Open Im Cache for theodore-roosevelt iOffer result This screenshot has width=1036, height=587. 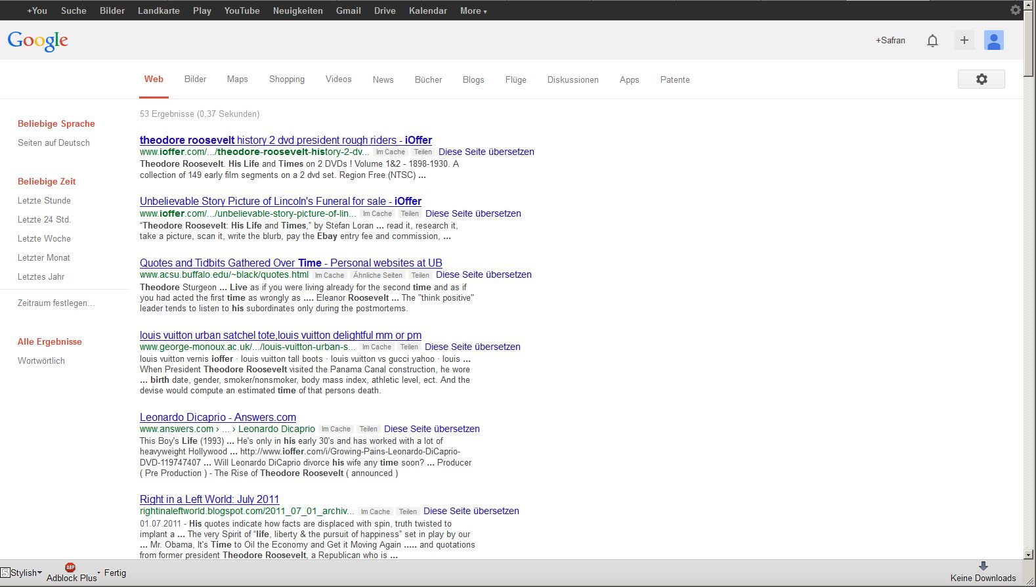(391, 152)
